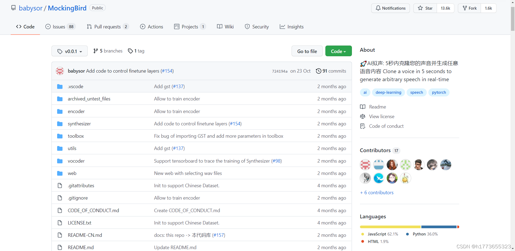This screenshot has height=251, width=515.
Task: Select the 'ai' topic tag
Action: (365, 92)
